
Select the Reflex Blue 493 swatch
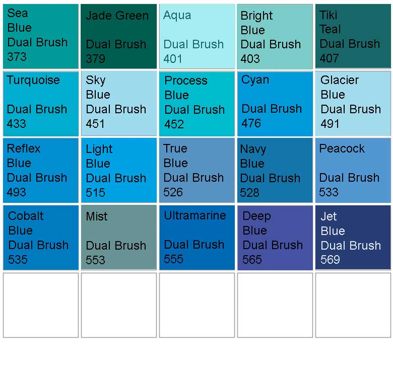coord(41,171)
